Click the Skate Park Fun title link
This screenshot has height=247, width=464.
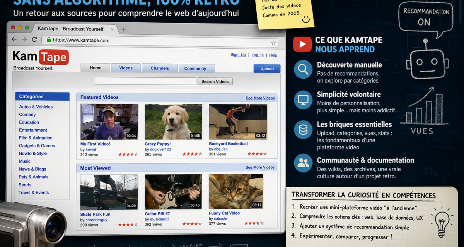coord(95,214)
